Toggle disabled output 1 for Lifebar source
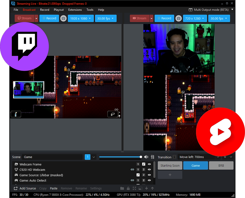The height and width of the screenshot is (198, 245). tap(138, 175)
